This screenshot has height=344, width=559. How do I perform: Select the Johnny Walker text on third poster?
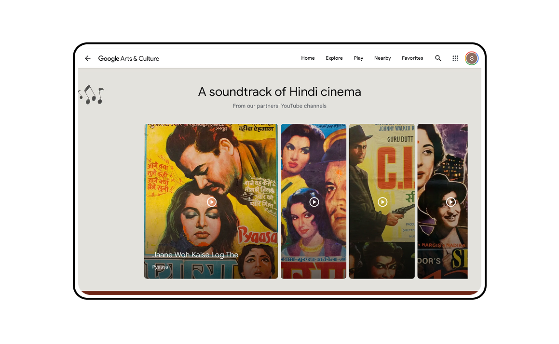tap(395, 129)
